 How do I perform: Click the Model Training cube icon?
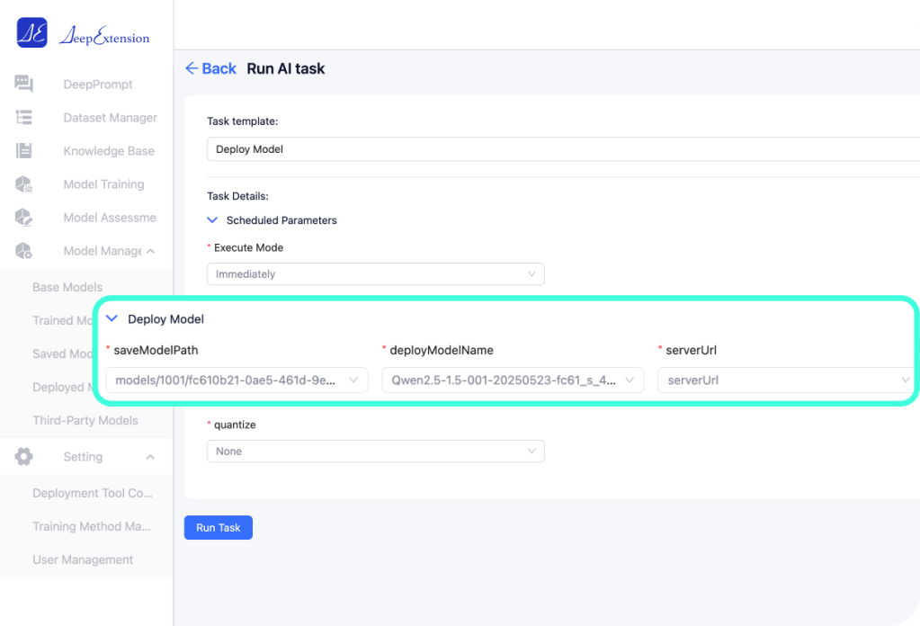(24, 184)
